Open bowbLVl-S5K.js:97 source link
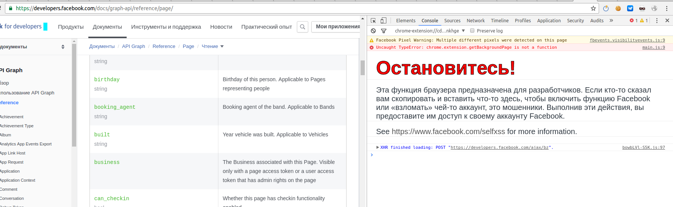Viewport: 673px width, 207px height. click(643, 148)
